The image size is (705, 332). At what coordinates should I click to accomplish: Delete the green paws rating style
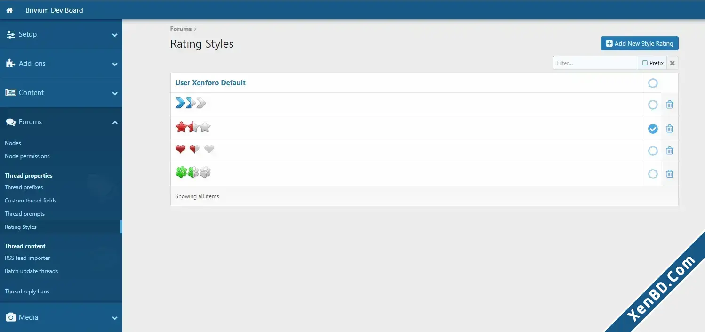click(x=669, y=174)
